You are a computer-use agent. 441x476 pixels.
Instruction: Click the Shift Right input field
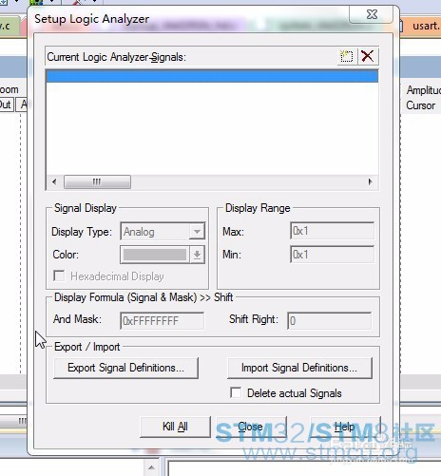329,320
